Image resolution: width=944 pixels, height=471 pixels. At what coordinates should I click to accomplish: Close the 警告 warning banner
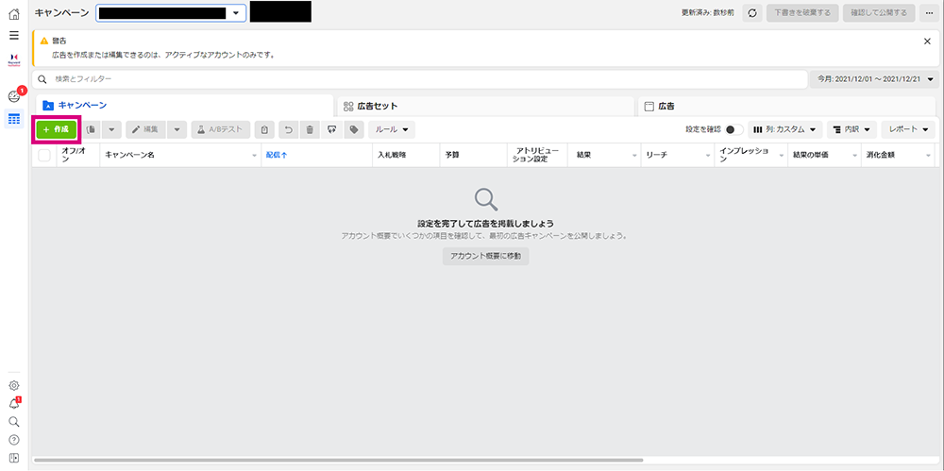927,41
